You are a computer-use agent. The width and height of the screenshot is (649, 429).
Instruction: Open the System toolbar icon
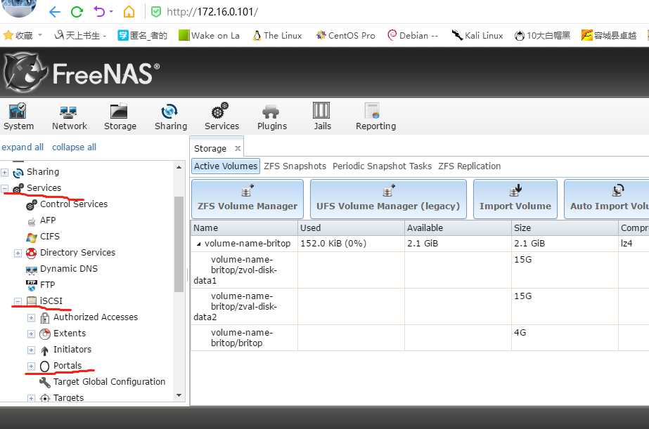point(18,117)
